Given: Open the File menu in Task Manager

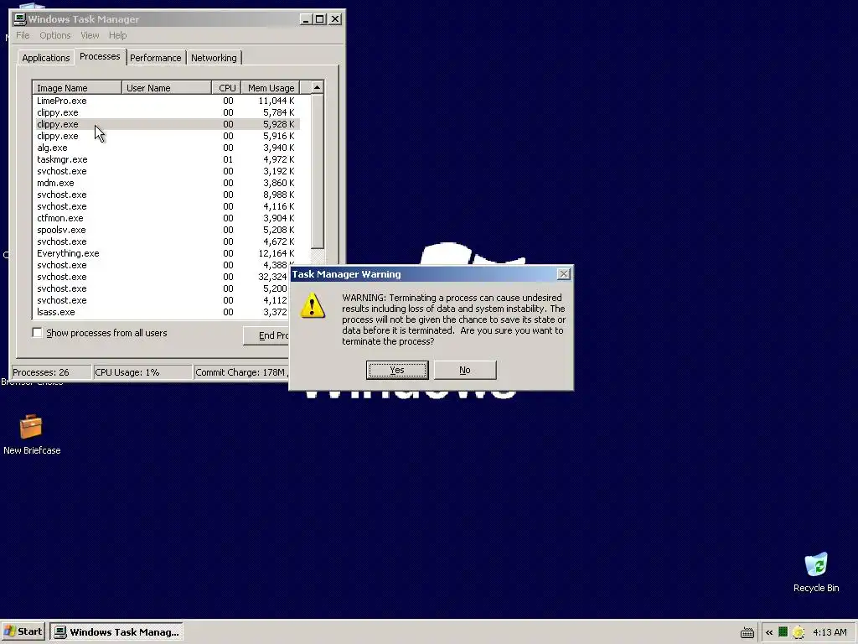Looking at the screenshot, I should (23, 35).
